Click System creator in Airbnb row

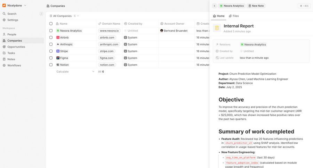tap(130, 37)
